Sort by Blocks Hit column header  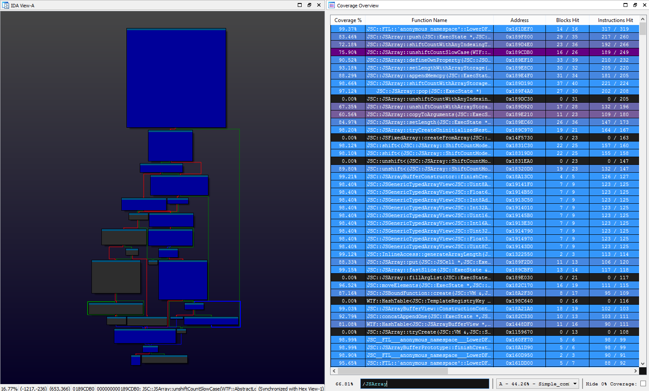tap(567, 20)
